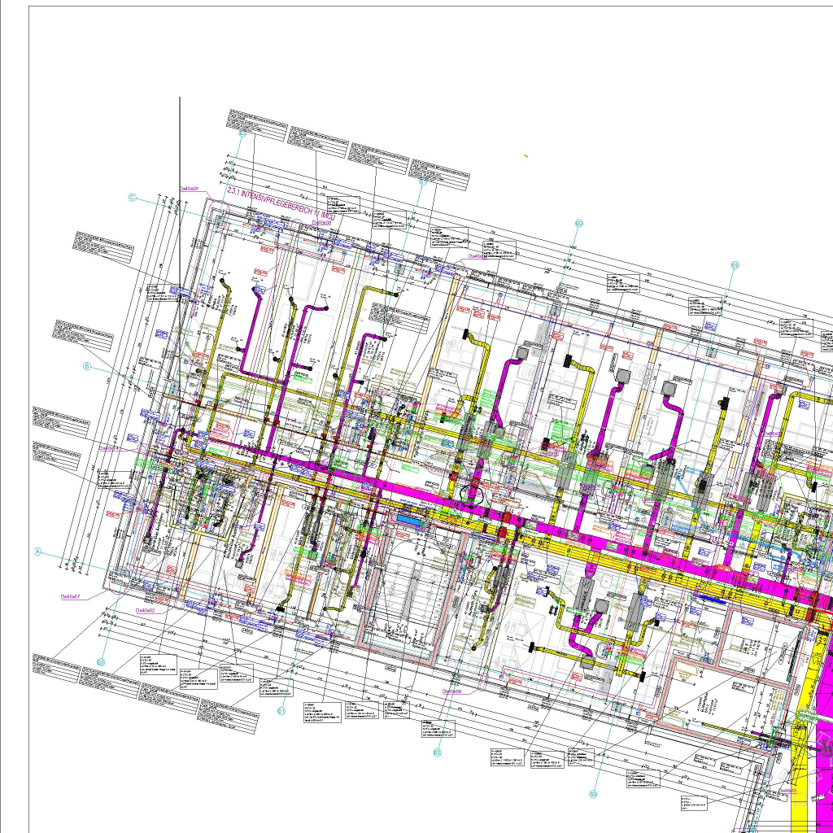Click the title "2.3.1 INTENSIVPFLEGEBEREICH 11 IMCU"
This screenshot has width=833, height=833.
click(x=281, y=204)
